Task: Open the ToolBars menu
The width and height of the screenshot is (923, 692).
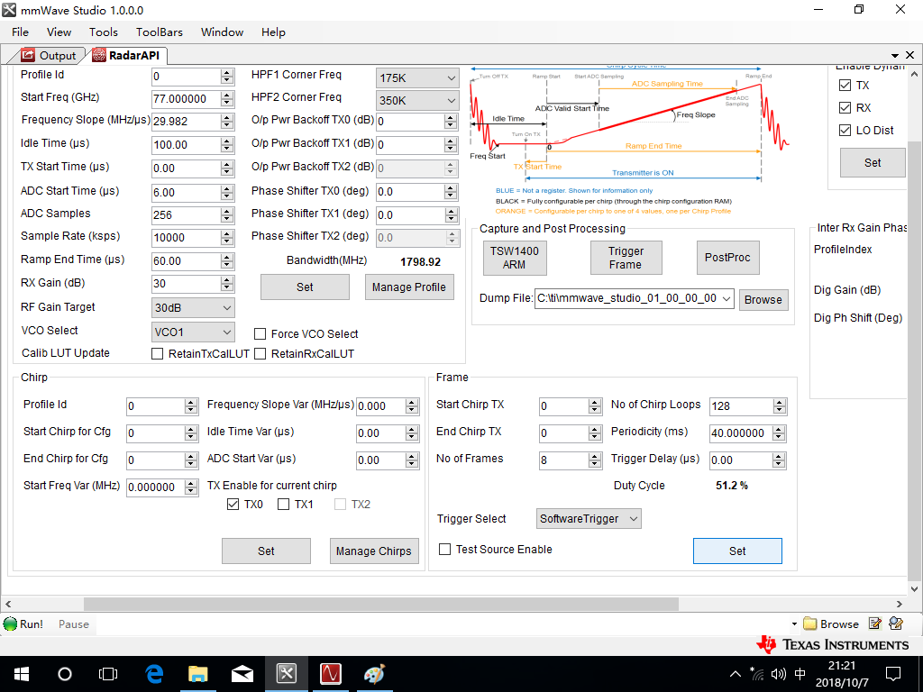Action: pos(160,32)
